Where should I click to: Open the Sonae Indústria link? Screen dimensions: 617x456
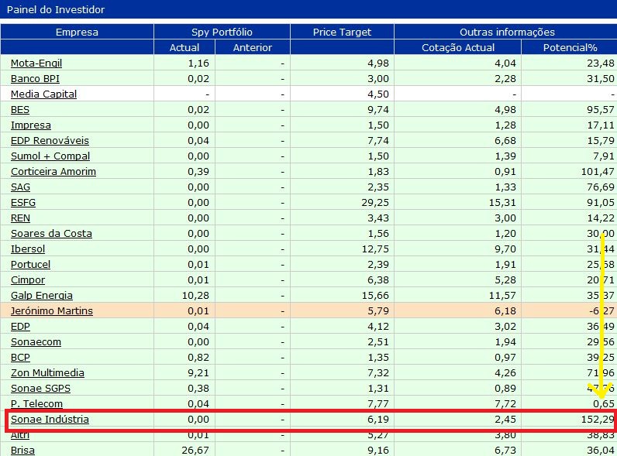pyautogui.click(x=50, y=419)
